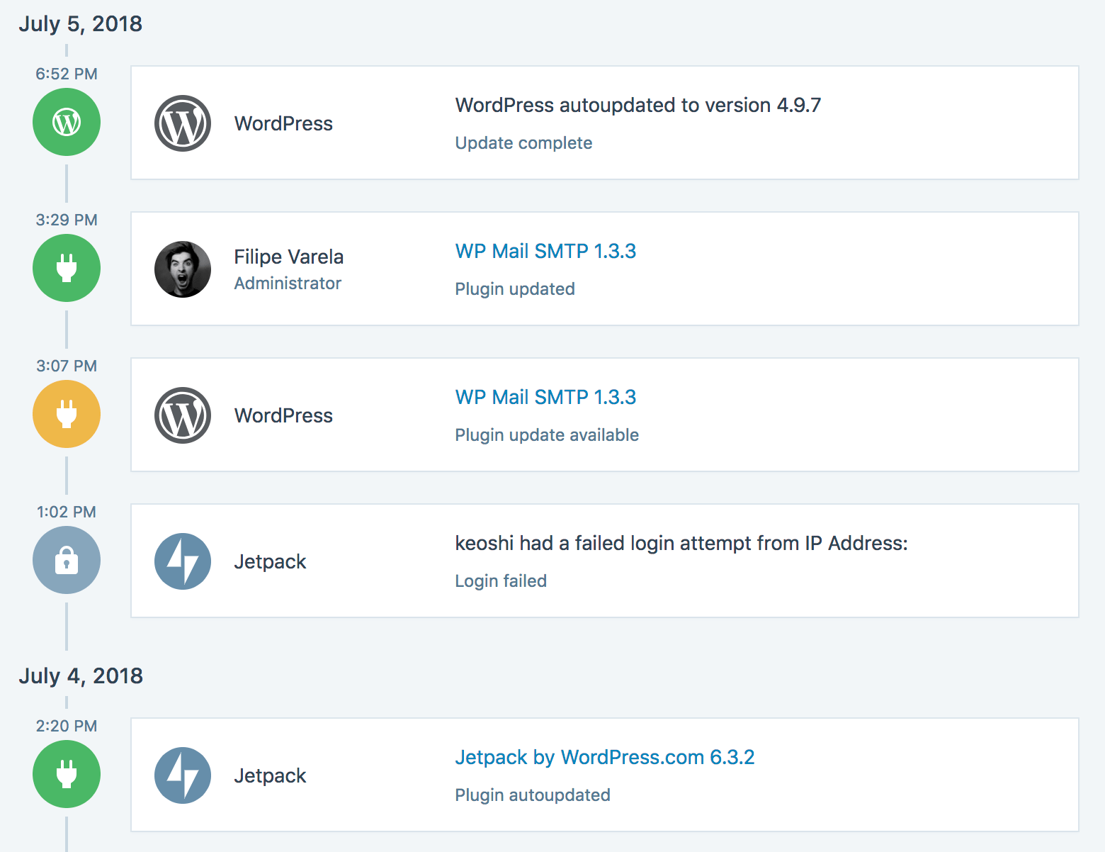Click green WordPress icon at 6:52 PM
1105x852 pixels.
[x=67, y=122]
